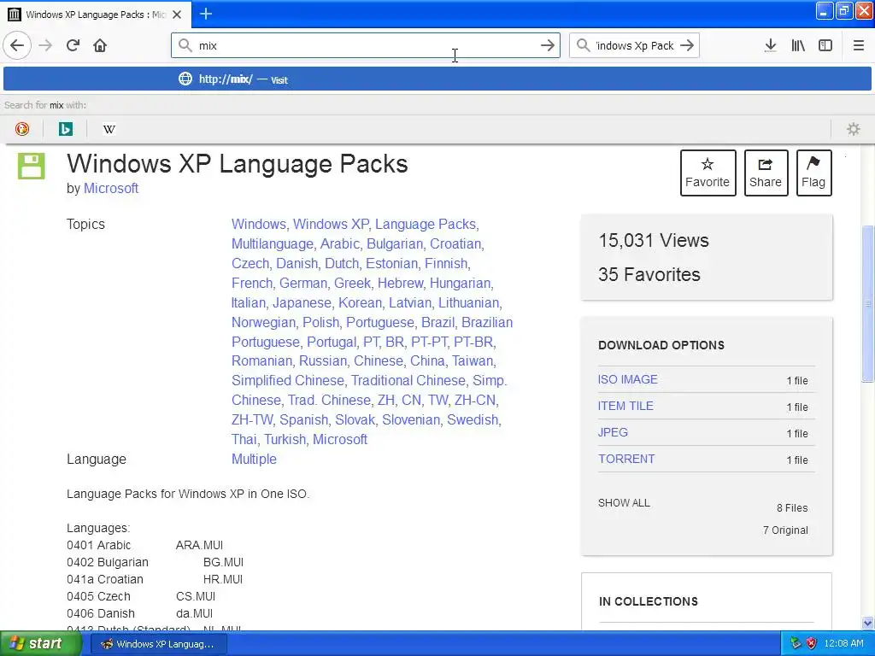Click the 0401 Arabic language row

144,545
